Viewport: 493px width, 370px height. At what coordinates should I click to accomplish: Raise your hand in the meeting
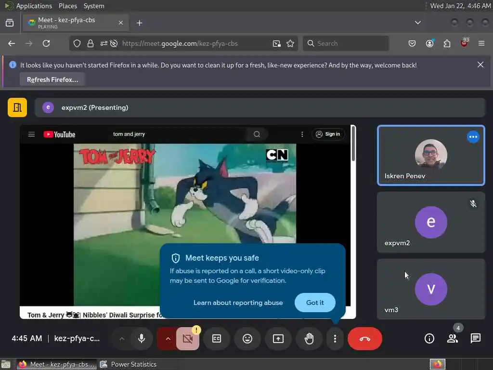tap(309, 339)
